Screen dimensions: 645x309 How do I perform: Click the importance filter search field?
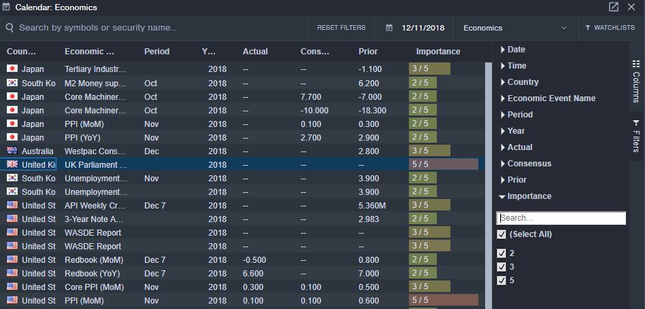pos(561,218)
